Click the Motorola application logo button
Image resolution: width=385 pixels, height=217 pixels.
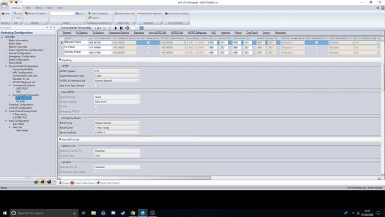(x=4, y=4)
